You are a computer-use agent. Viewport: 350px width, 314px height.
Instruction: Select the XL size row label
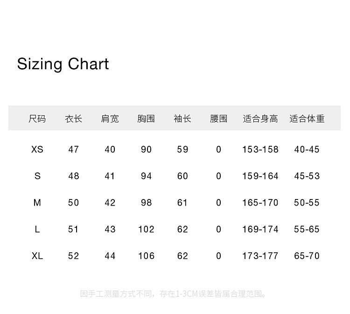tap(37, 256)
